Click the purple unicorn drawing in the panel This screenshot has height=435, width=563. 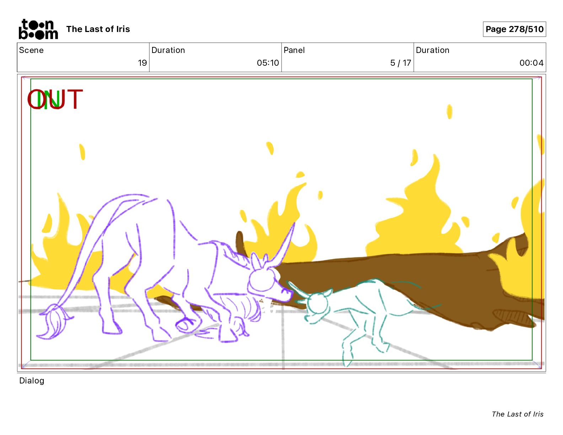(x=166, y=269)
